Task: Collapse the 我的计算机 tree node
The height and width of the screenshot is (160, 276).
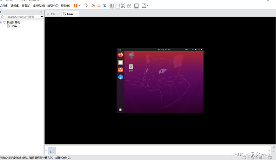Action: click(x=1, y=23)
